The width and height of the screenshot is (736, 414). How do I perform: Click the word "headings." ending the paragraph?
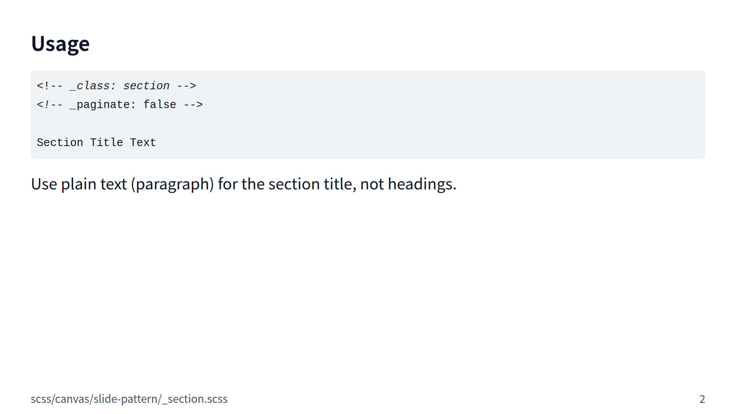point(422,184)
